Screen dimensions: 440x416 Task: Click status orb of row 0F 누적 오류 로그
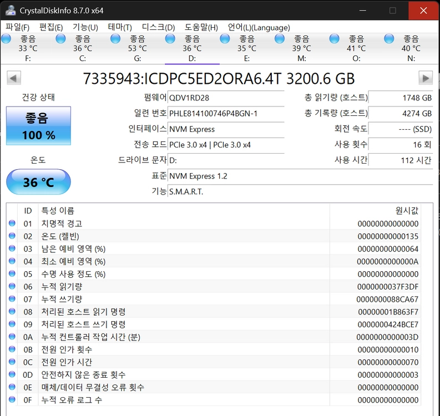[12, 399]
